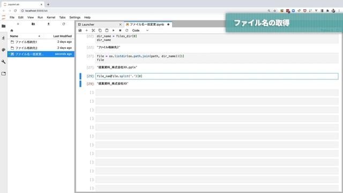Open the View menu
The width and height of the screenshot is (343, 193).
31,17
